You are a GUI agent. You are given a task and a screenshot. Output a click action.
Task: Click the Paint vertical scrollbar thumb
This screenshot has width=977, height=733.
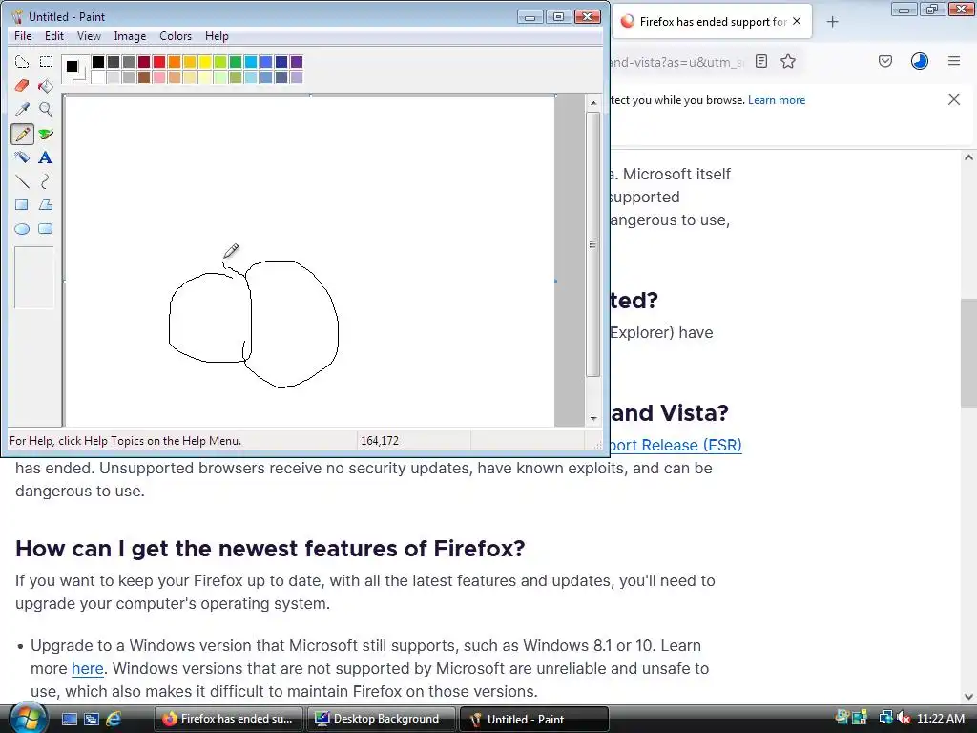593,243
